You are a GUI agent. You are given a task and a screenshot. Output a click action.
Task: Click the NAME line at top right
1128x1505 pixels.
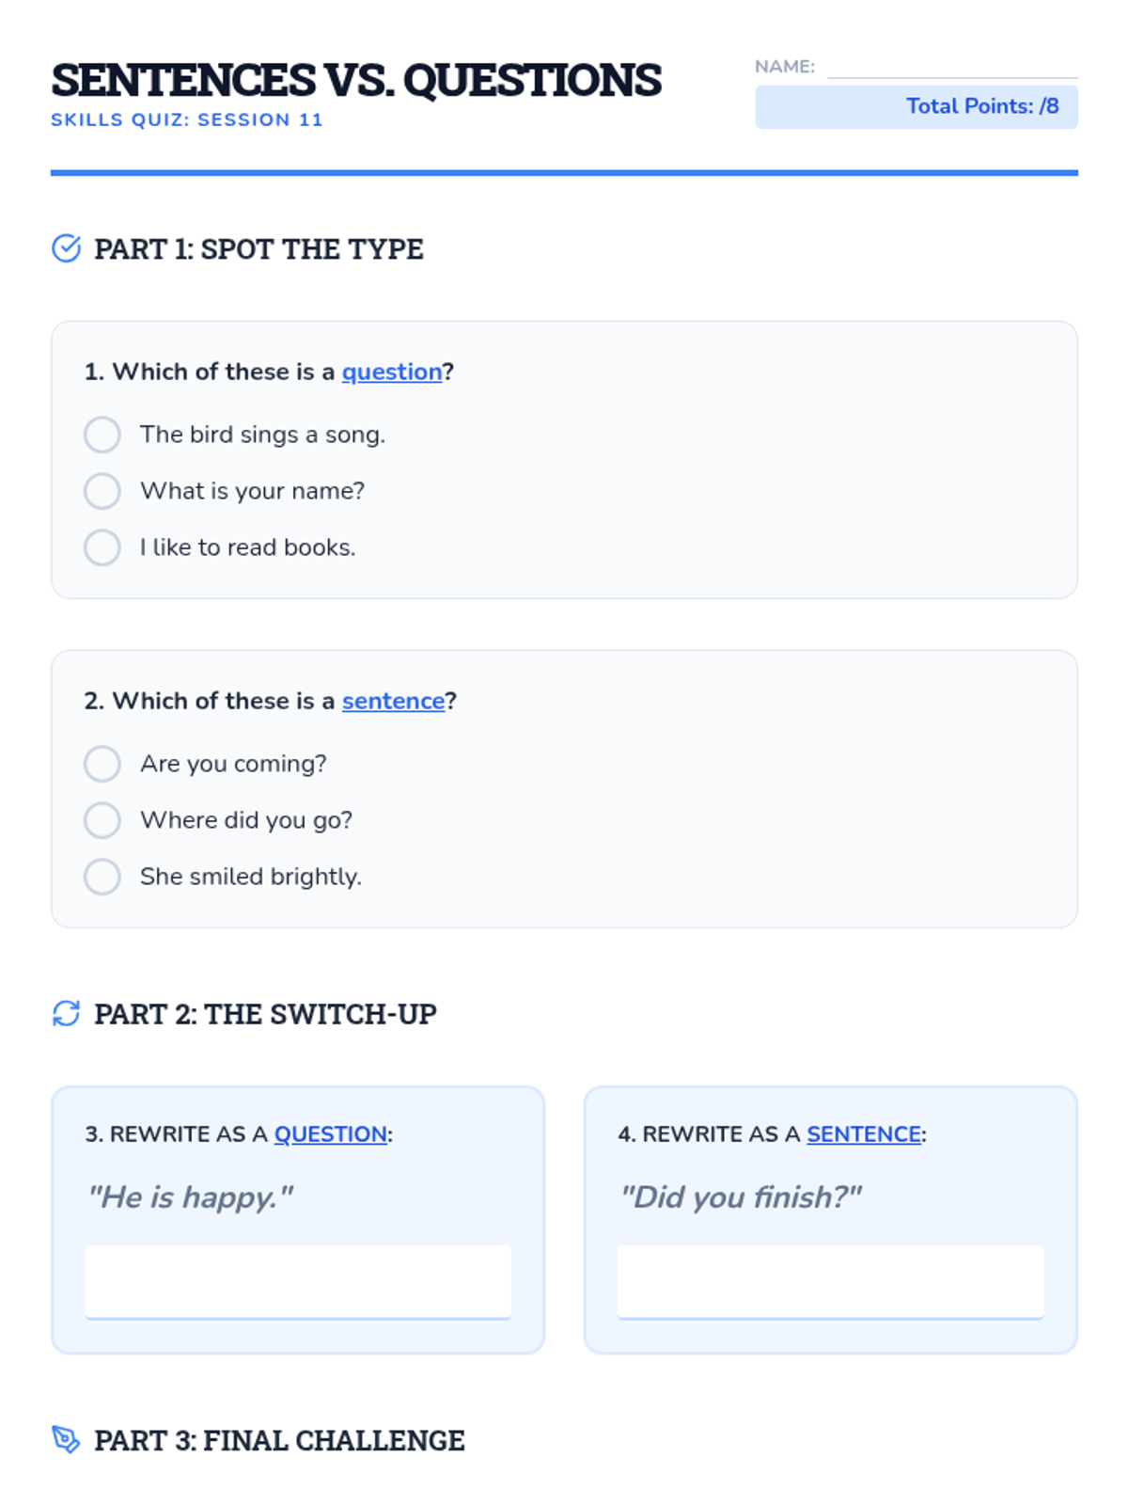point(951,68)
